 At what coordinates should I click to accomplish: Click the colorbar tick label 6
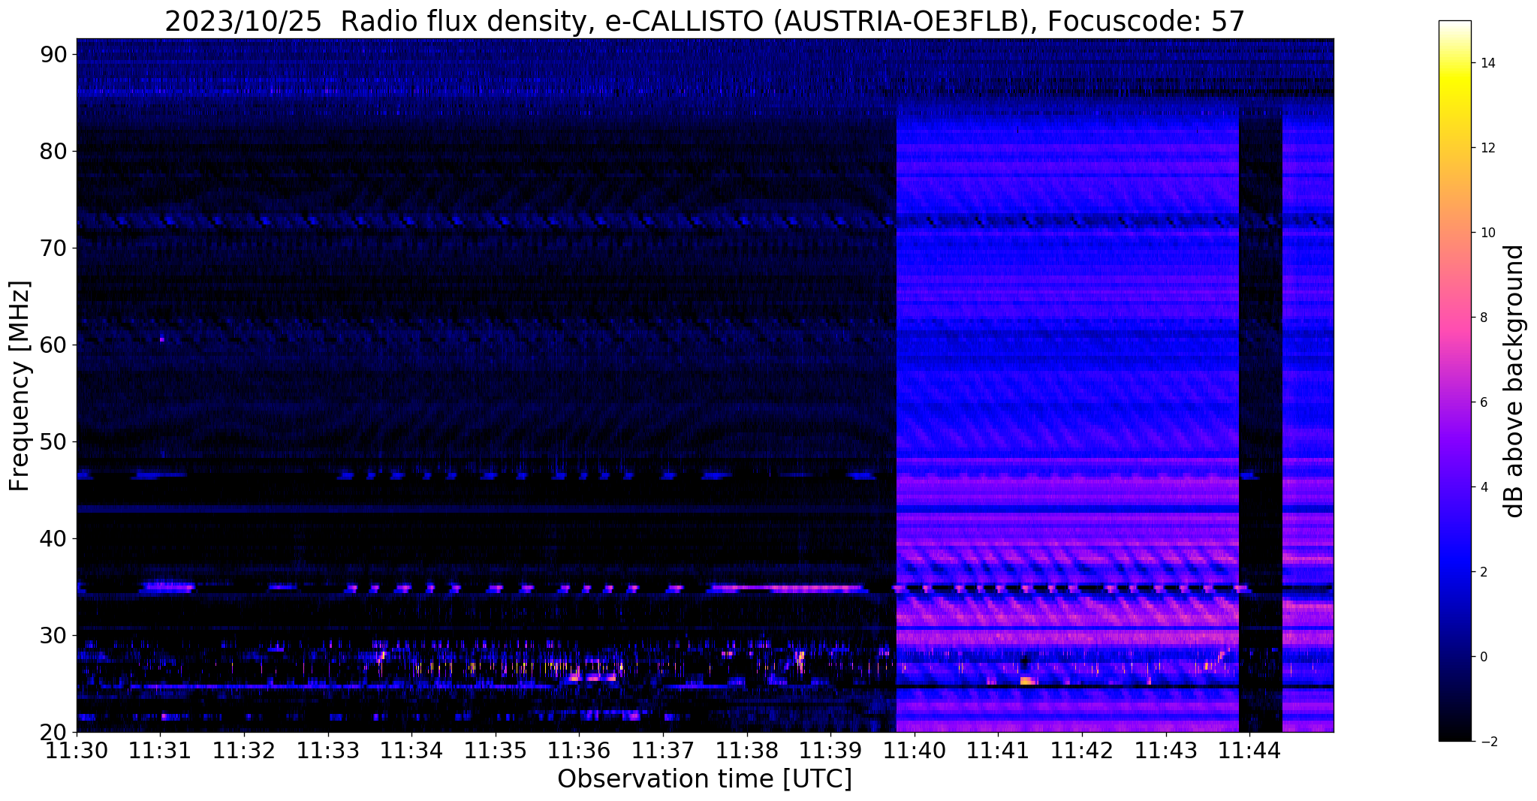[x=1482, y=402]
